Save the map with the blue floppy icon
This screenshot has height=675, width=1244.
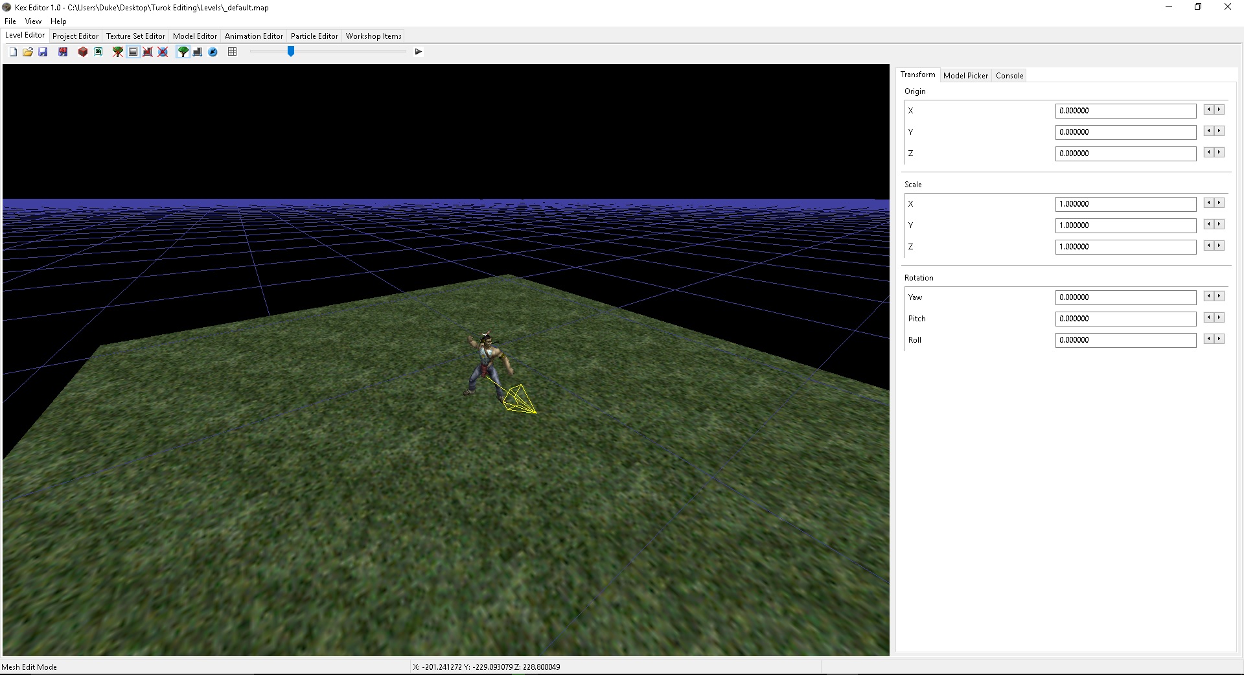point(43,52)
